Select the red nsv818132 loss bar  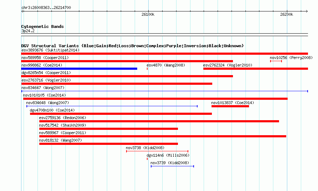109,144
